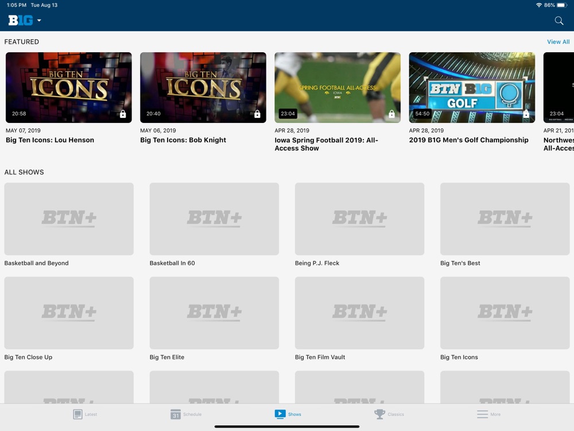Open the Basketball In 60 show card
This screenshot has width=574, height=431.
pos(214,219)
